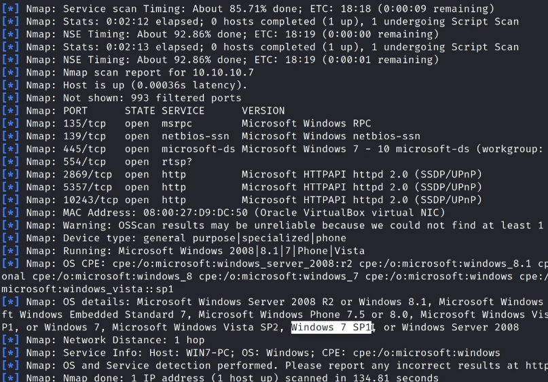548x382 pixels.
Task: Click the 554/tcp port entry
Action: [84, 162]
